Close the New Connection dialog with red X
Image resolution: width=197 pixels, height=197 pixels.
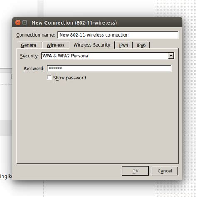pos(18,22)
